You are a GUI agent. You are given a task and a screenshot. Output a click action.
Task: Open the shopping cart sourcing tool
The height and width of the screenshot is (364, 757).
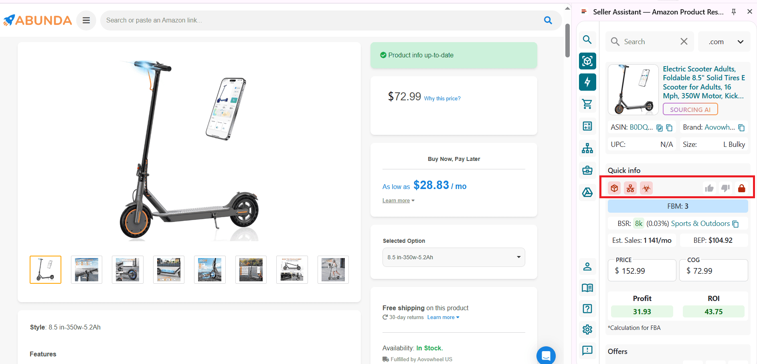coord(587,104)
